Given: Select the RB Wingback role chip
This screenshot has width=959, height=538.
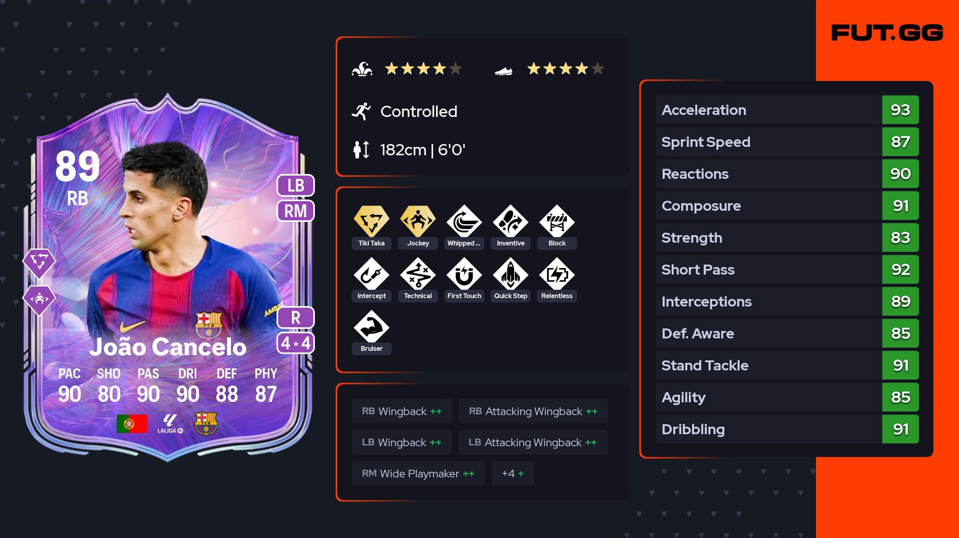Looking at the screenshot, I should point(402,411).
